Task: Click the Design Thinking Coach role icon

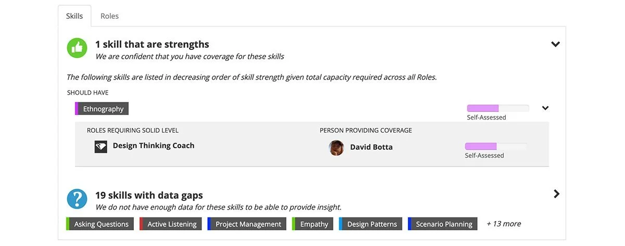Action: click(101, 146)
